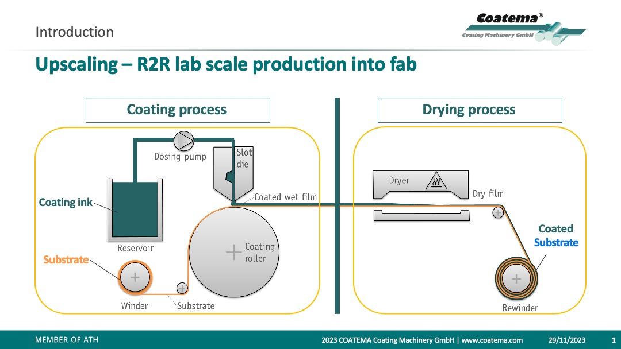Click the slide number 1

pos(614,340)
